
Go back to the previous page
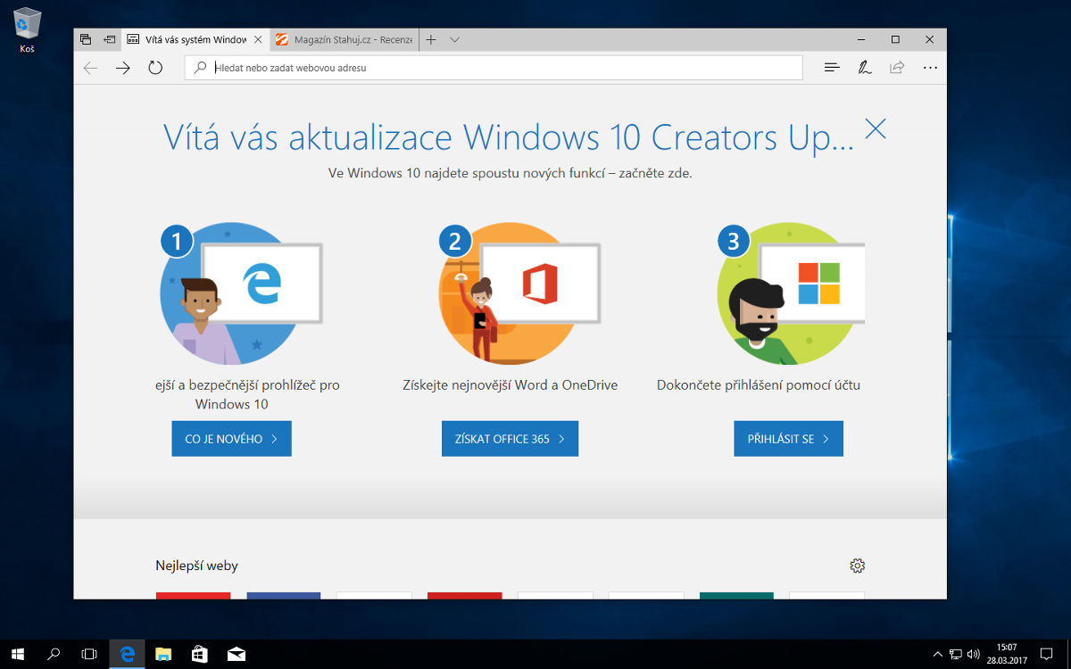(90, 68)
